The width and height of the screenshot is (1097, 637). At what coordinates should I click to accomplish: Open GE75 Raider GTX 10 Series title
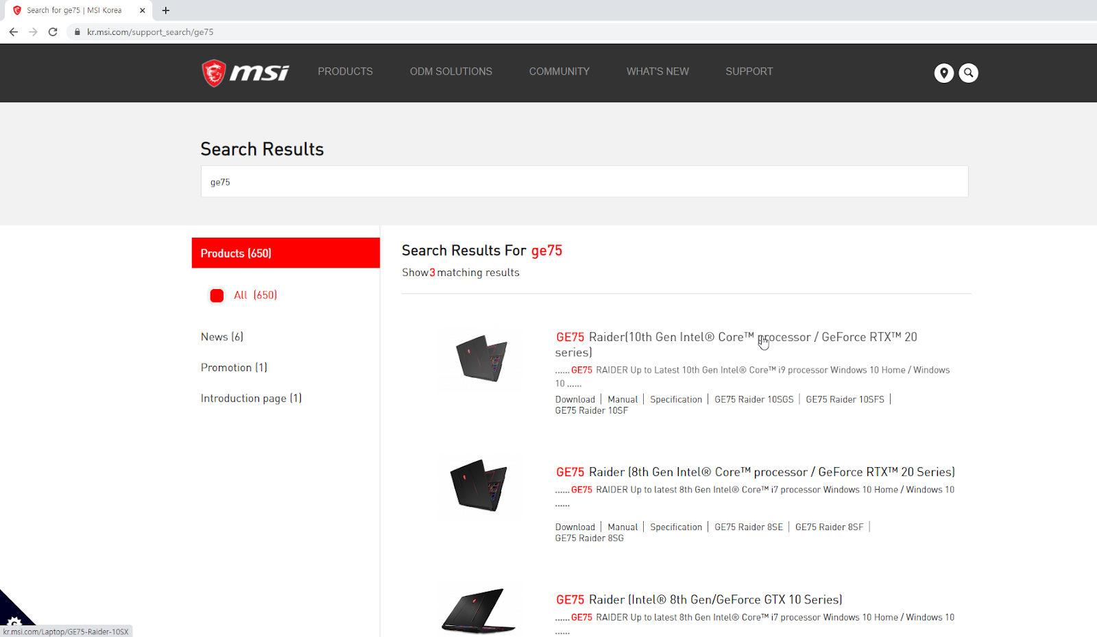699,599
